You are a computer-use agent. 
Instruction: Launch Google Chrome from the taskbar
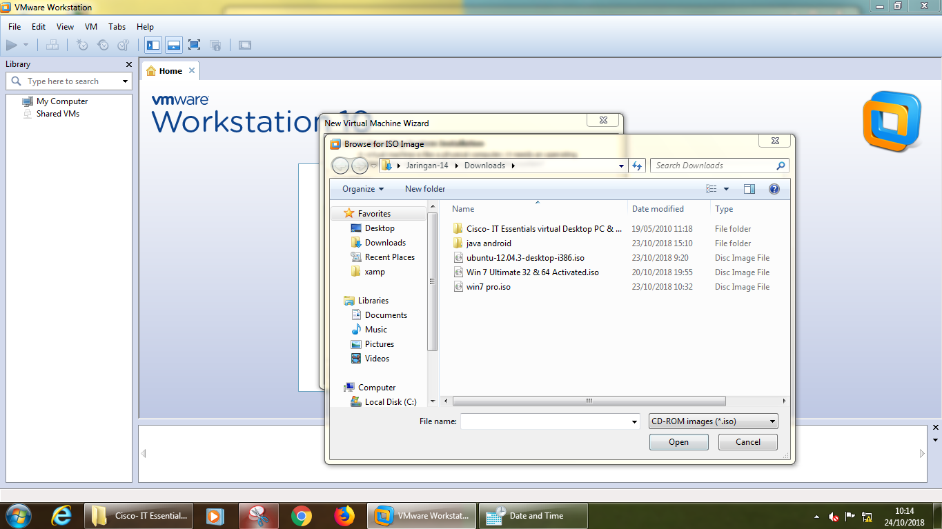(301, 516)
